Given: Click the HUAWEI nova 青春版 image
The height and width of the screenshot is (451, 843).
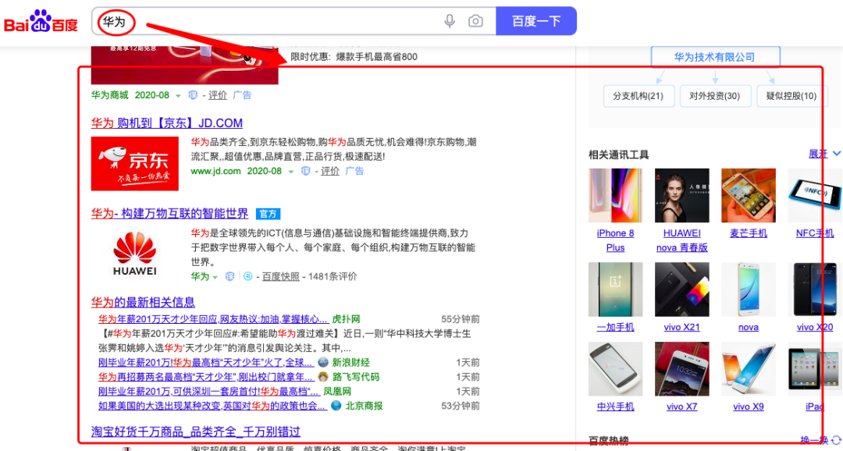Looking at the screenshot, I should tap(681, 196).
